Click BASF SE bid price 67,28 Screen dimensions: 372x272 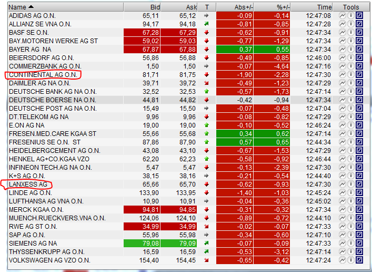tap(142, 32)
